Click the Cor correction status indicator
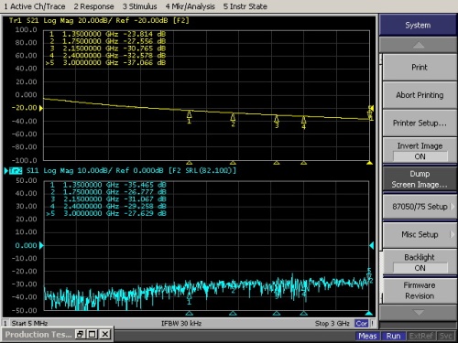Screen dimensions: 458x343 362,323
